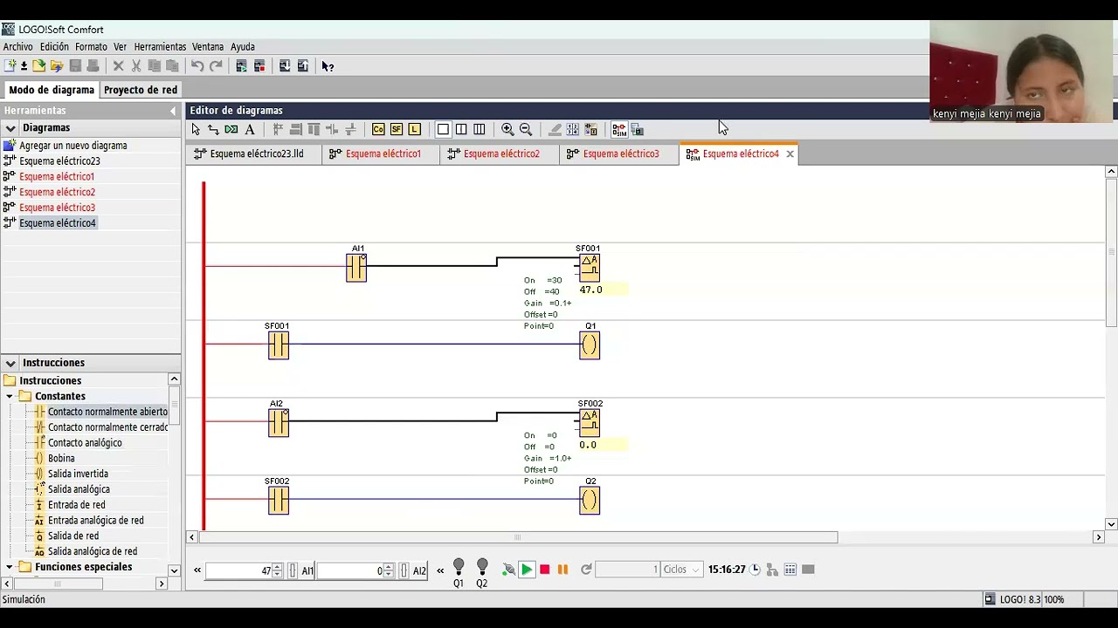Click the New diagram toolbar icon
1118x628 pixels.
click(10, 66)
